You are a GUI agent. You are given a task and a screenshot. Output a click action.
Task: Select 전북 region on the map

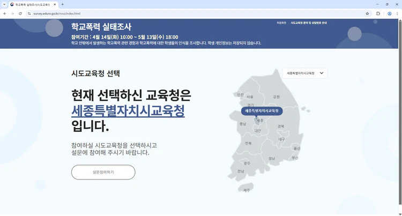[248, 143]
